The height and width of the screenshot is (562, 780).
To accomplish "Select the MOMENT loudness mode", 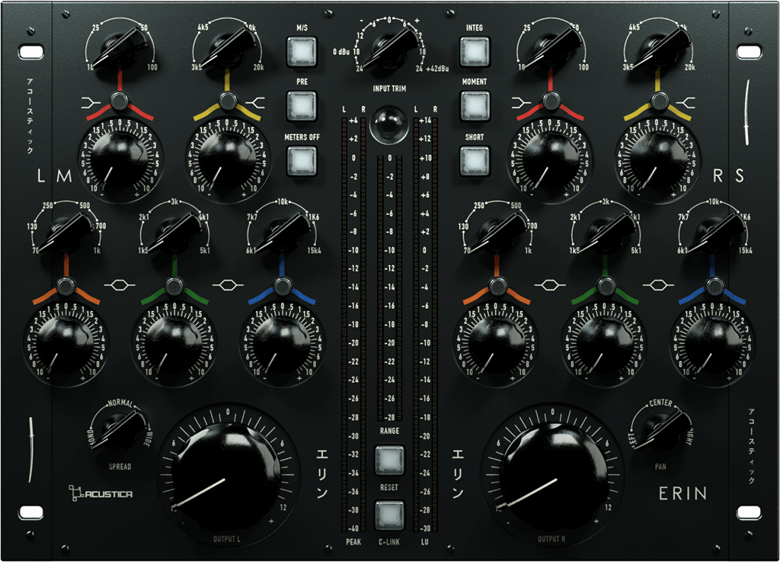I will [x=474, y=104].
